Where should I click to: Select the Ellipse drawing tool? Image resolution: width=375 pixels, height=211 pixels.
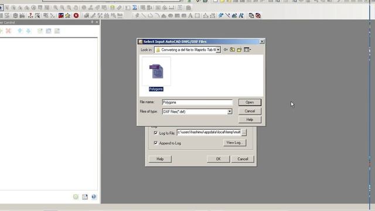click(x=171, y=16)
